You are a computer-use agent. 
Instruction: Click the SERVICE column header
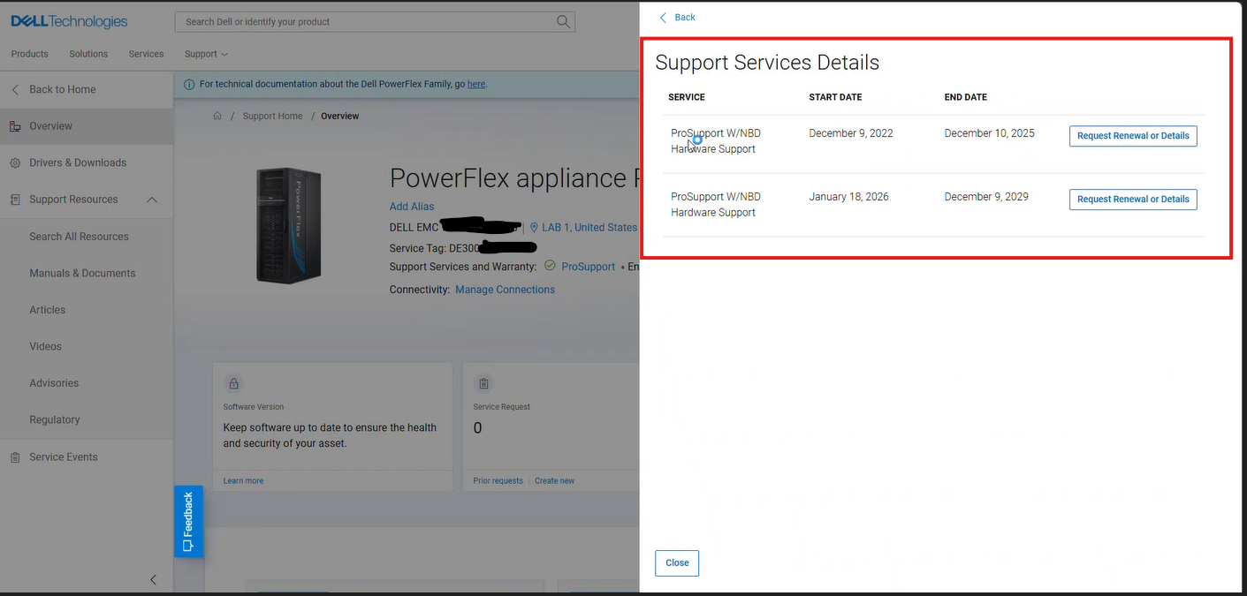click(x=687, y=97)
